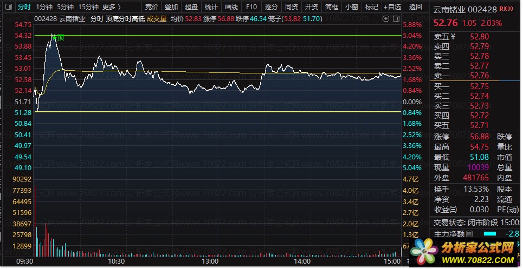
Task: Click the green 顶 marker on the chart
Action: click(60, 37)
